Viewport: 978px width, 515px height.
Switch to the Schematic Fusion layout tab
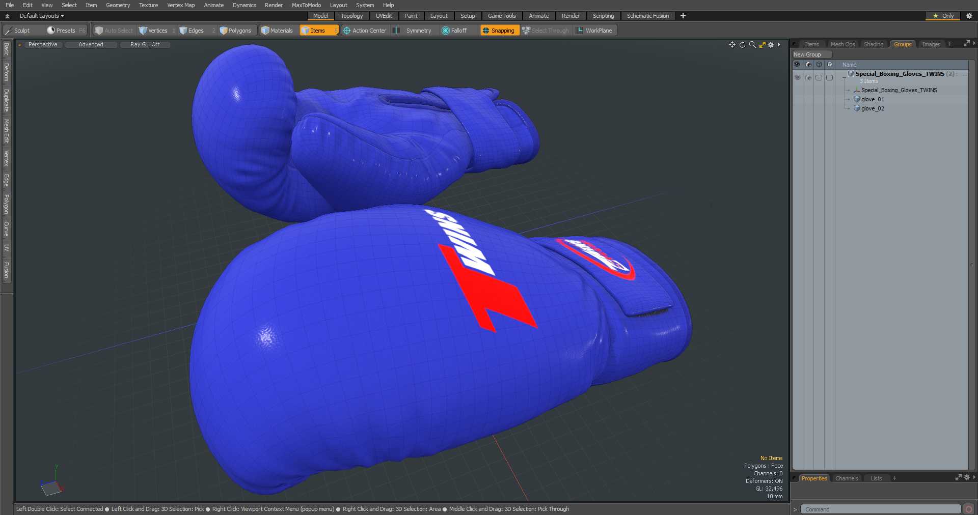648,16
